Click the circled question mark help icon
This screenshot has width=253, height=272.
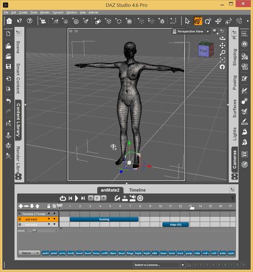(29, 21)
